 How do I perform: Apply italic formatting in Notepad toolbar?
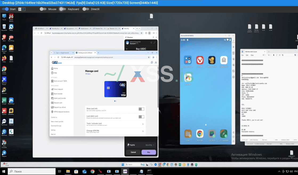point(276,55)
